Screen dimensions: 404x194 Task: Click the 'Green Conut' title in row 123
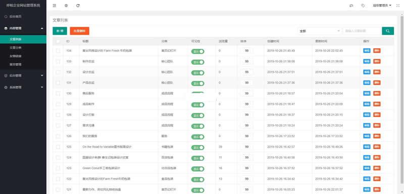coord(102,168)
